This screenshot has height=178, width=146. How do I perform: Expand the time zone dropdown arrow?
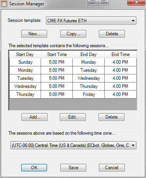pyautogui.click(x=133, y=145)
